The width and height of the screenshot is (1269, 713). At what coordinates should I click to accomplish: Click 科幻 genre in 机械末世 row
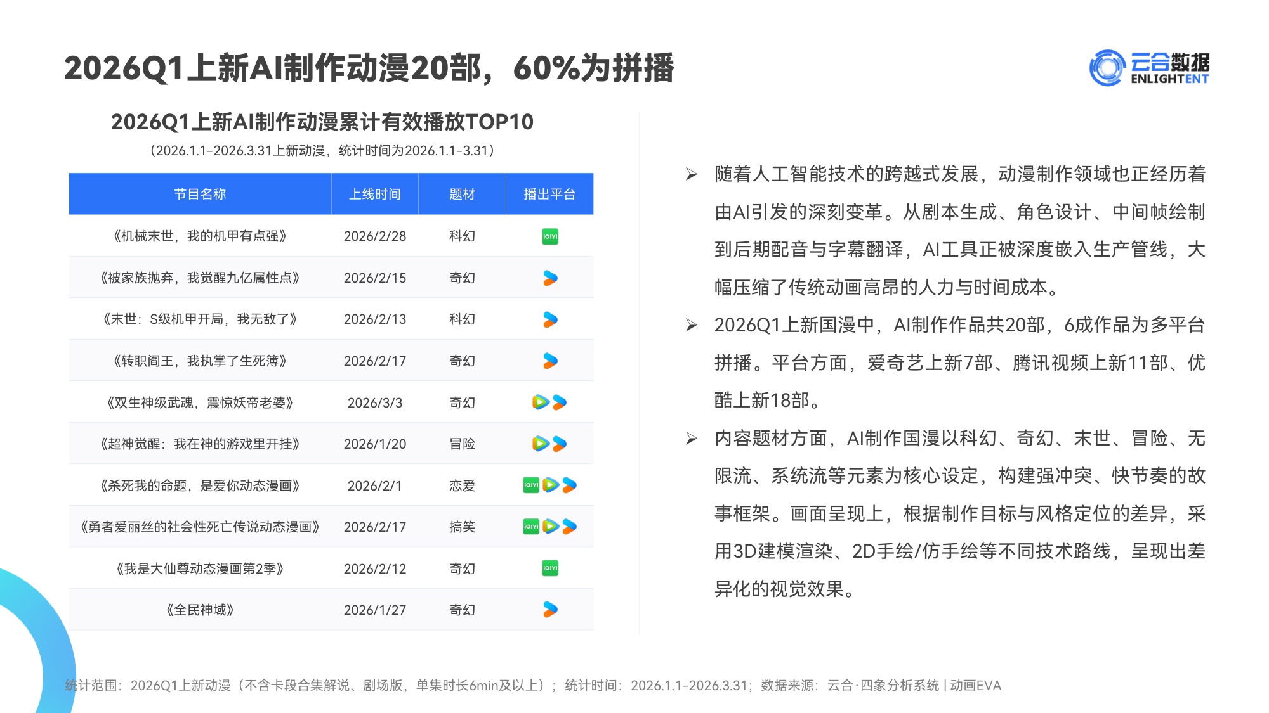click(462, 236)
